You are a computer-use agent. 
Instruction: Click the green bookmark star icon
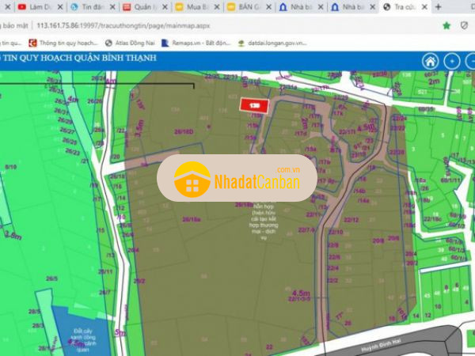tap(446, 25)
